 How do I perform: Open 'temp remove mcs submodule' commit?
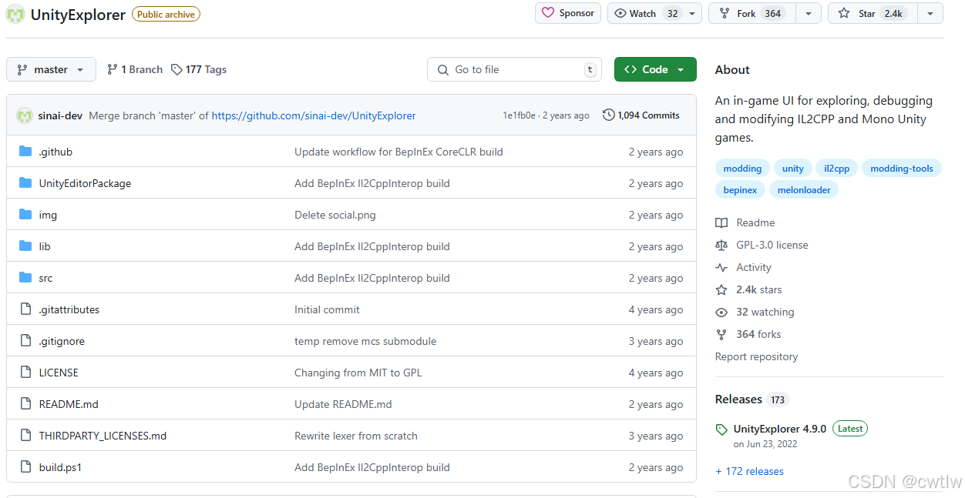pos(365,341)
